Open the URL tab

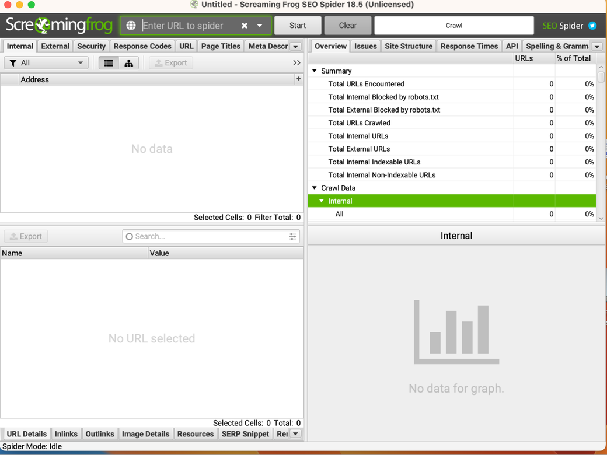186,47
